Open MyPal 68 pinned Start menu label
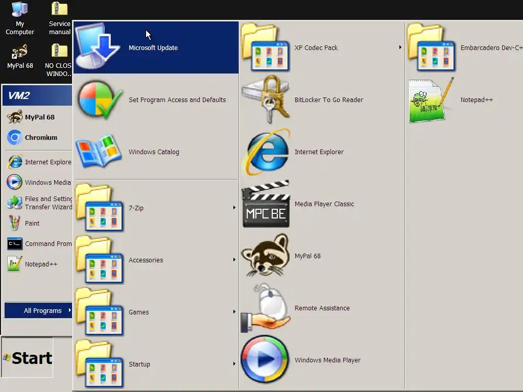 pos(40,117)
